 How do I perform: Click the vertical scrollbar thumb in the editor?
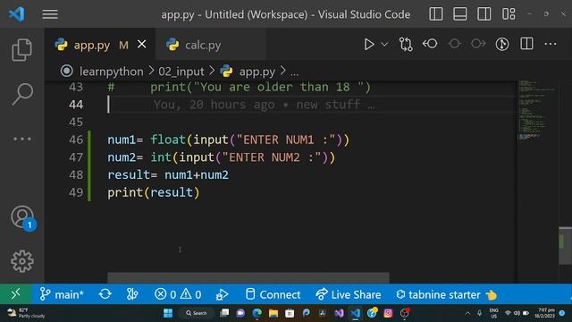[x=565, y=245]
